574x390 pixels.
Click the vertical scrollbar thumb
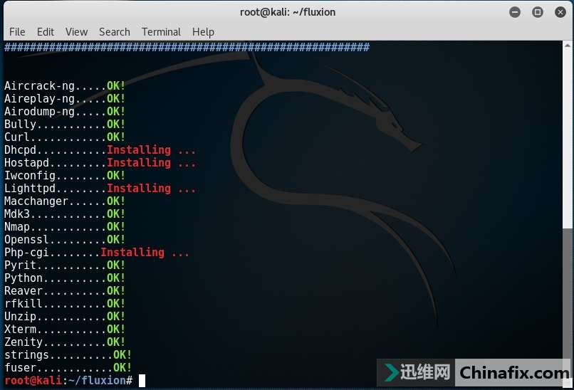click(x=568, y=306)
